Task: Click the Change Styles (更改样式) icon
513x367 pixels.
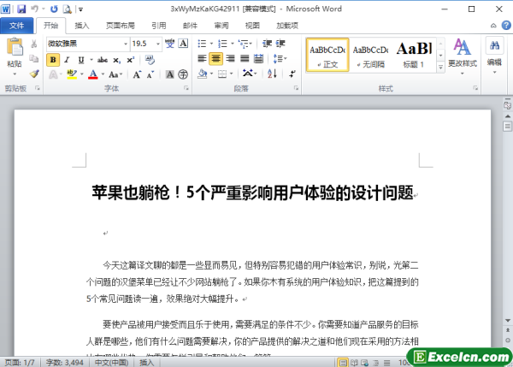Action: (x=462, y=50)
